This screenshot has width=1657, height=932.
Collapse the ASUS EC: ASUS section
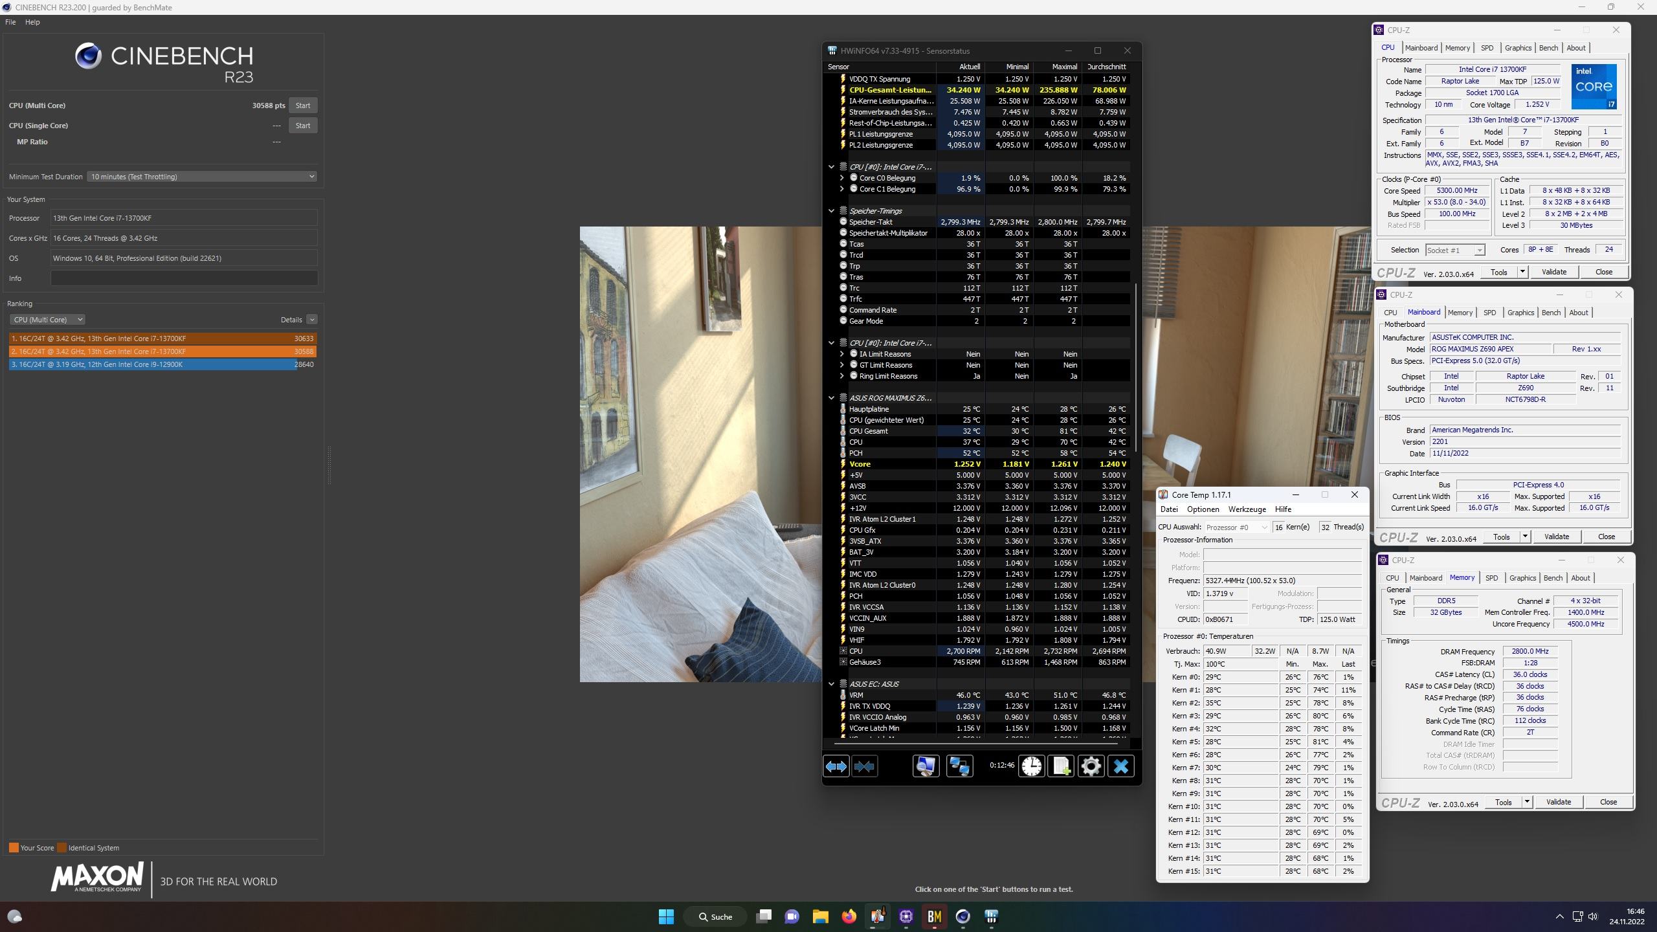click(831, 684)
